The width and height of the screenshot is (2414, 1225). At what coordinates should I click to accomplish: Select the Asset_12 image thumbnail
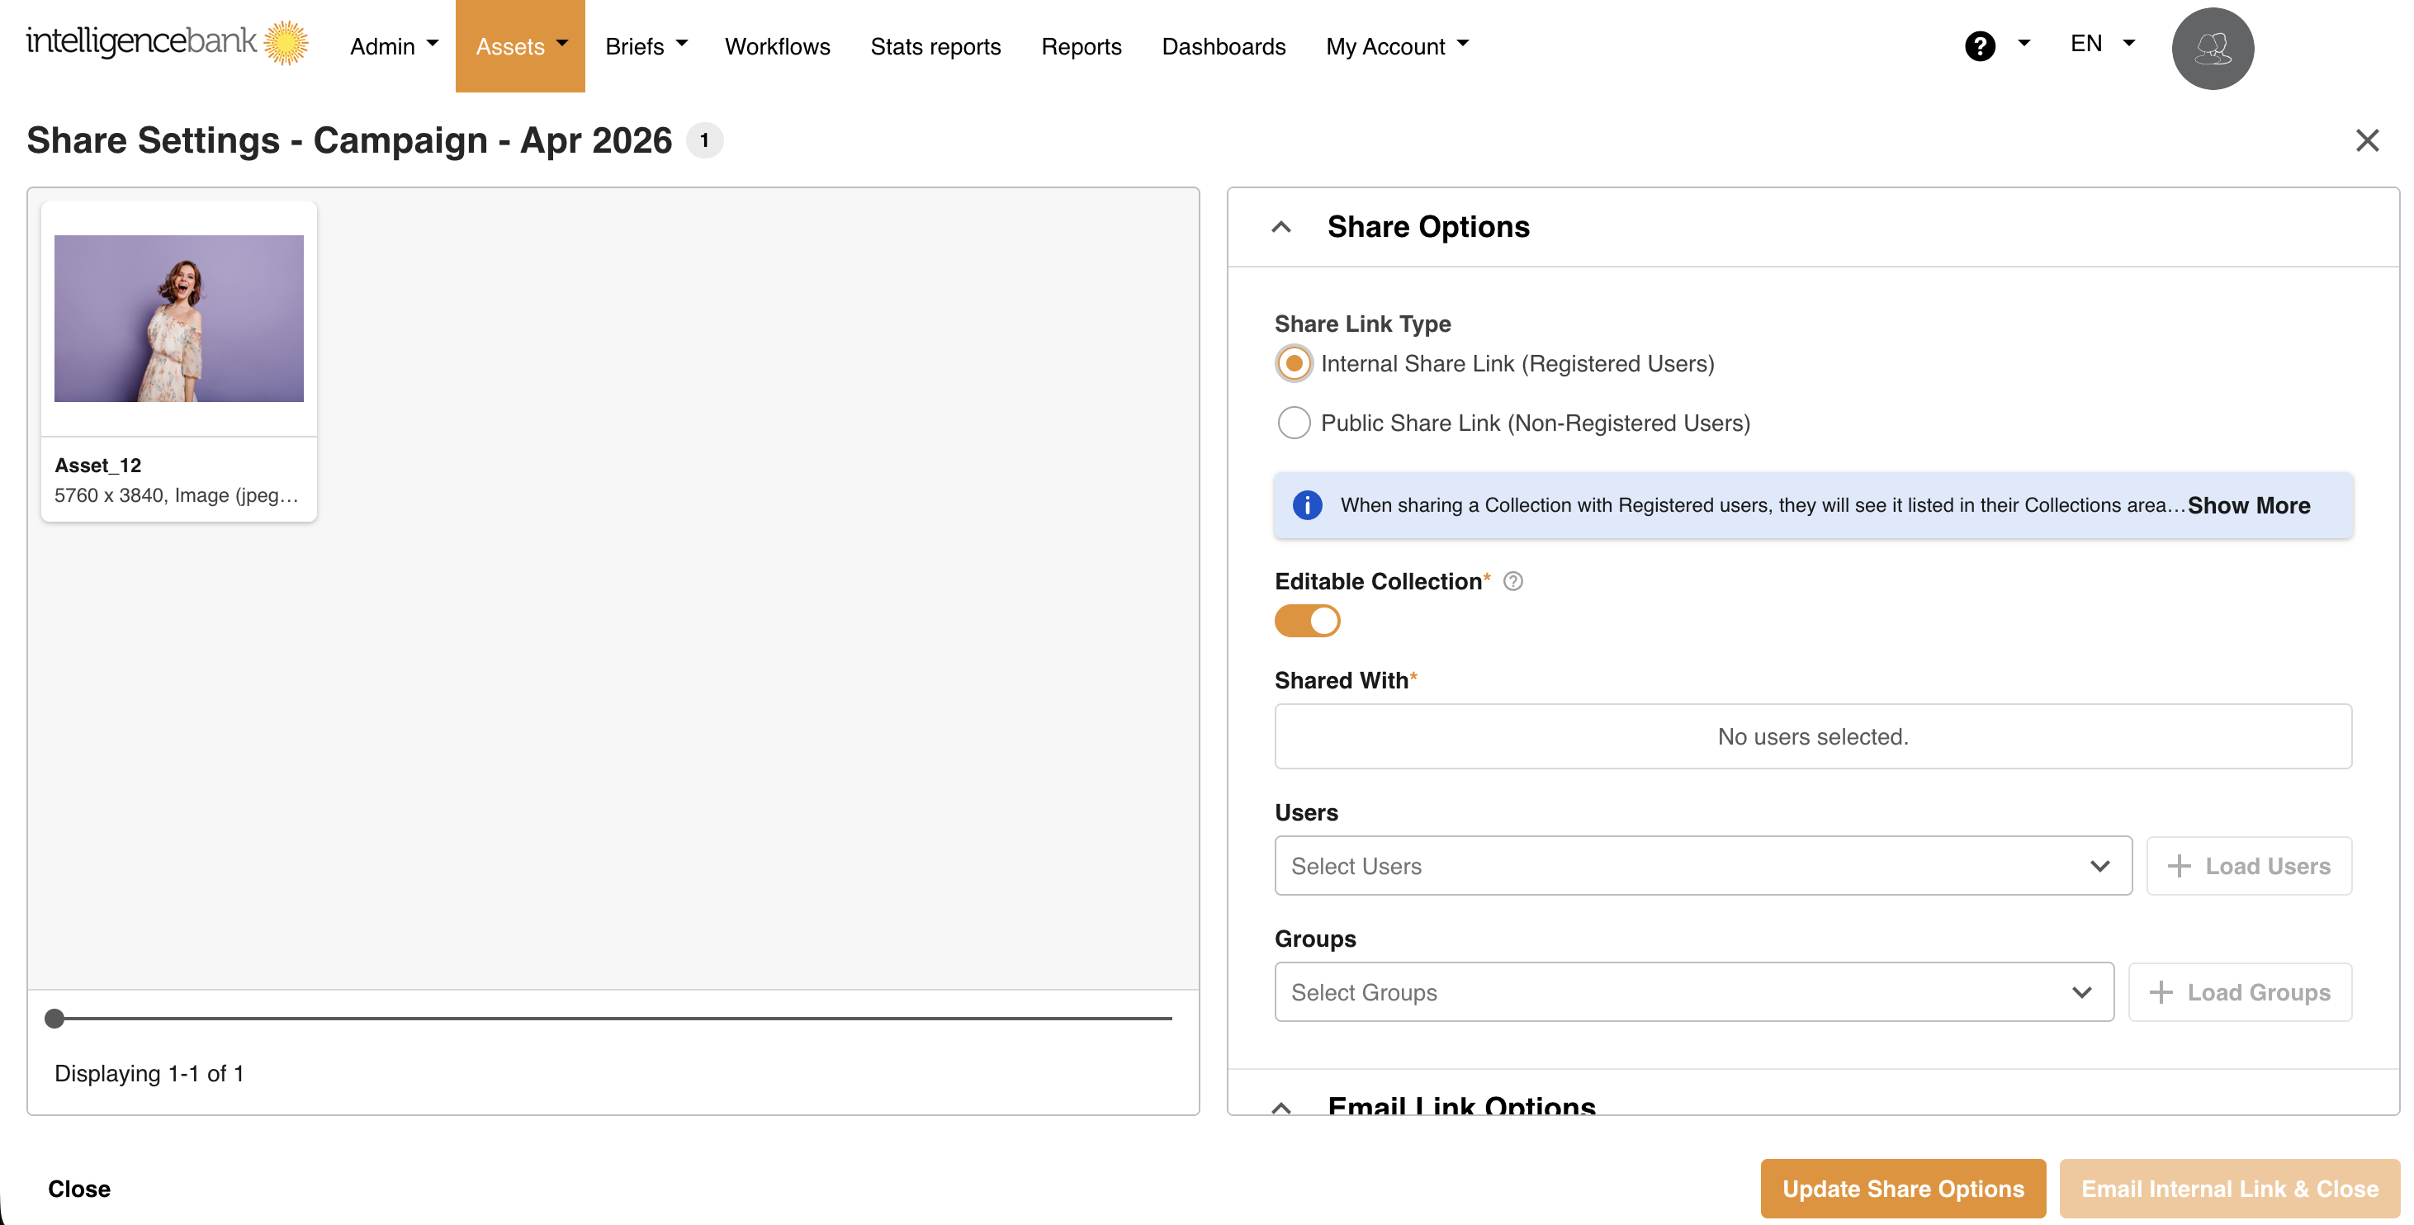pos(179,319)
